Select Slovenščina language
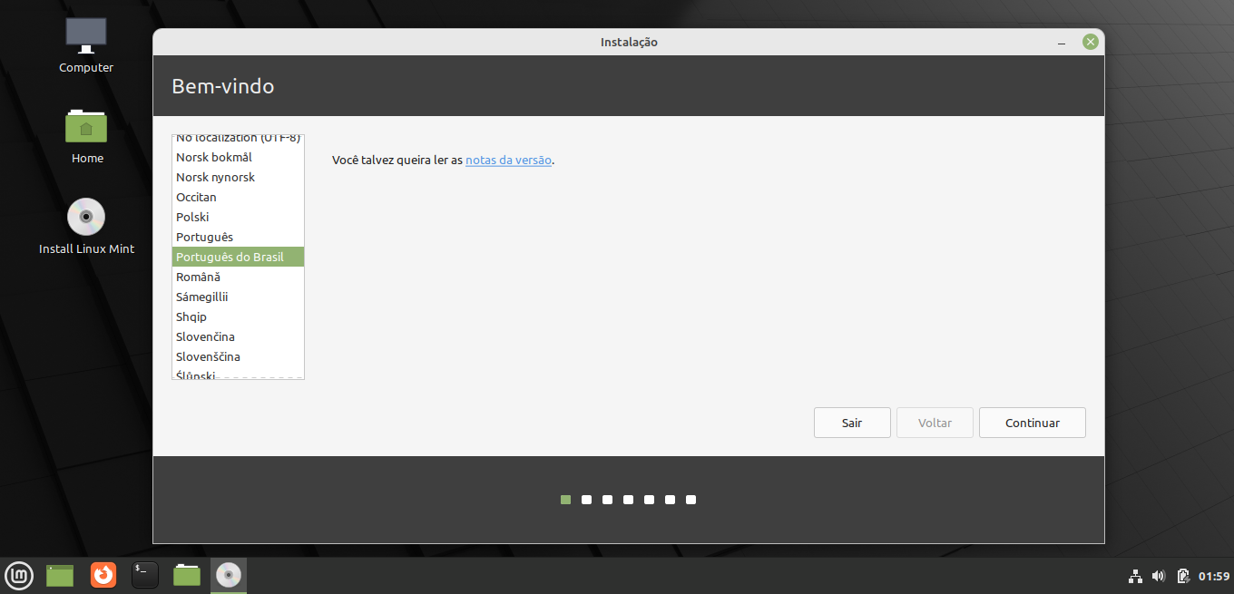Image resolution: width=1234 pixels, height=594 pixels. click(238, 356)
